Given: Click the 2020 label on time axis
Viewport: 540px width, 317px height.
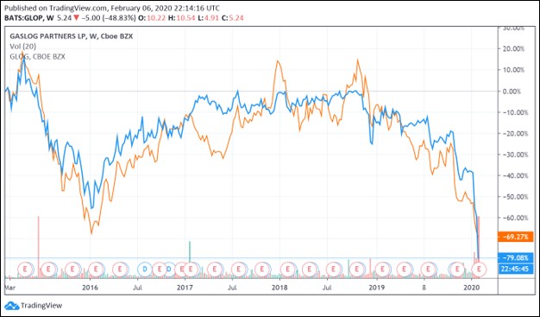Looking at the screenshot, I should click(x=472, y=288).
